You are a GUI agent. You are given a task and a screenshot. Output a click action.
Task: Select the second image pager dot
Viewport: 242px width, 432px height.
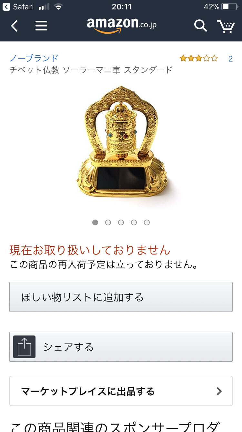[108, 222]
